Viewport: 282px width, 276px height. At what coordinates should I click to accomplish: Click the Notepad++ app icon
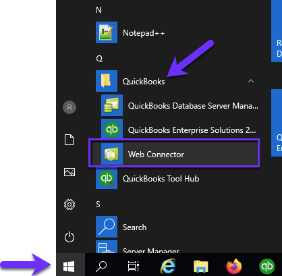click(107, 32)
